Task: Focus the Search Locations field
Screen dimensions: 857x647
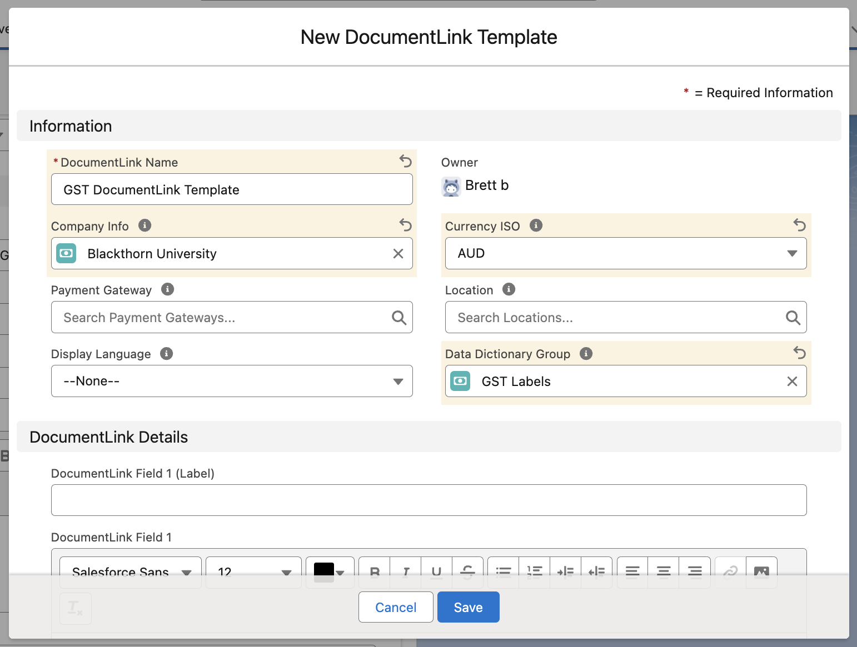Action: (x=626, y=317)
